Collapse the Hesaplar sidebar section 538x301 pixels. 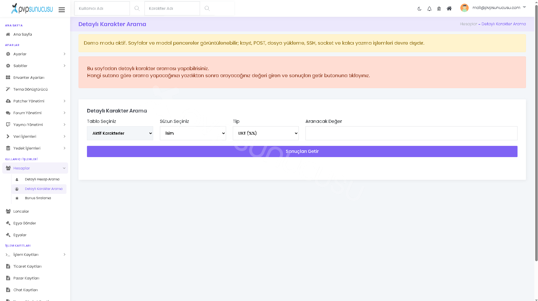[x=35, y=168]
